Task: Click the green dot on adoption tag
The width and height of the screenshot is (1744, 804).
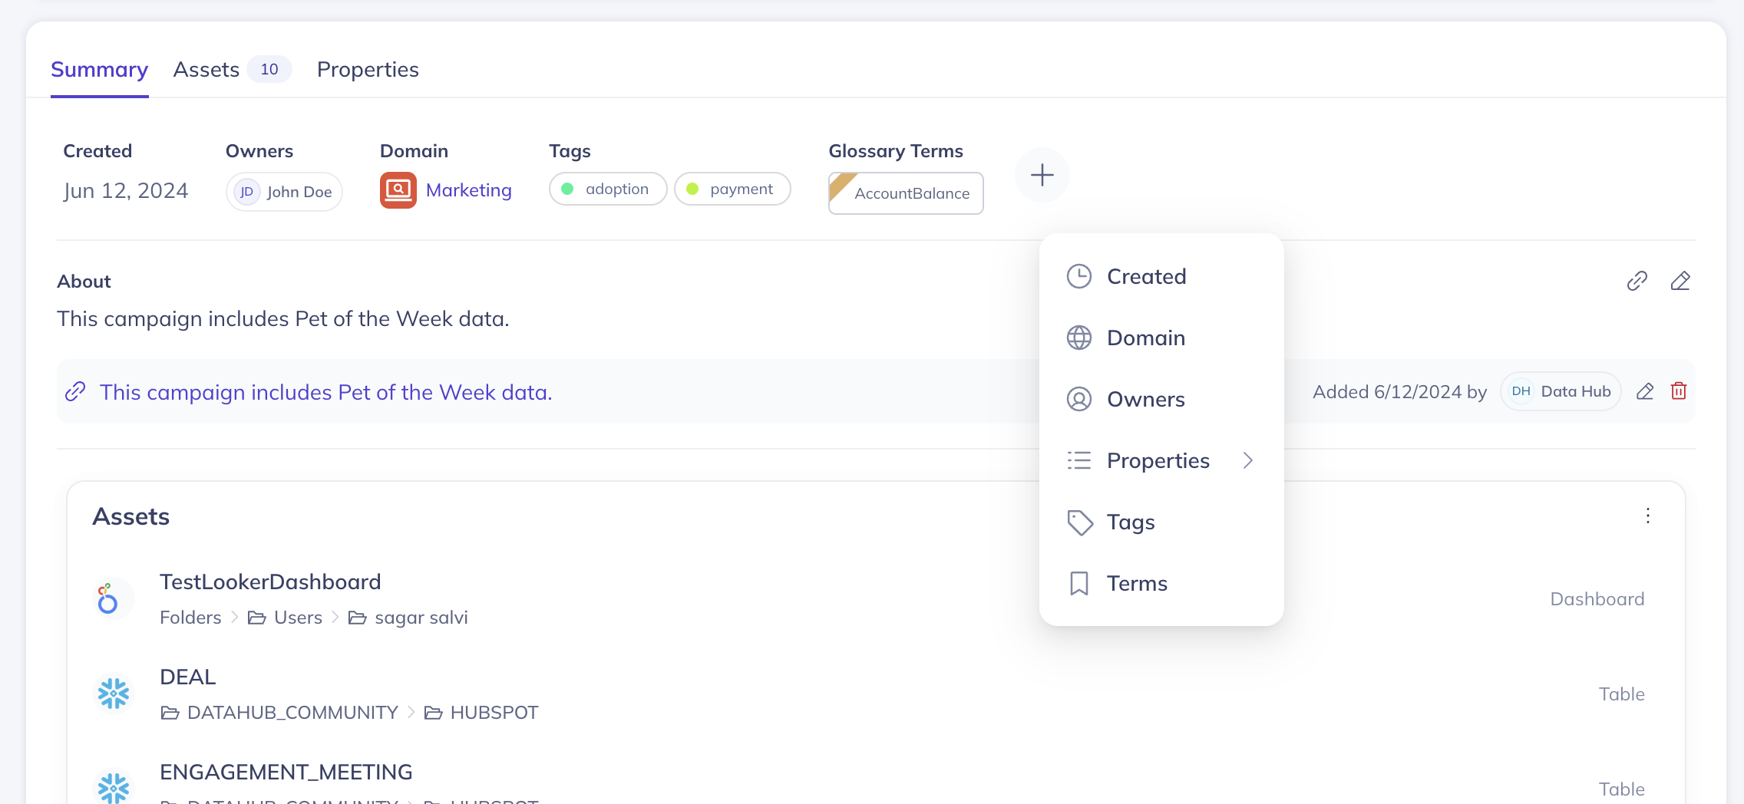Action: click(567, 189)
